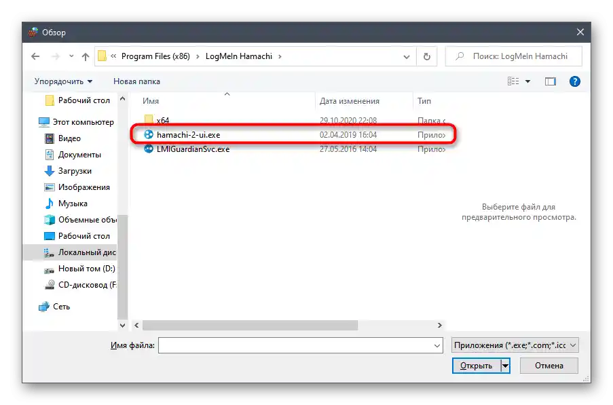Screen dimensions: 613x405
Task: Open recent locations dropdown arrow
Action: coord(71,56)
